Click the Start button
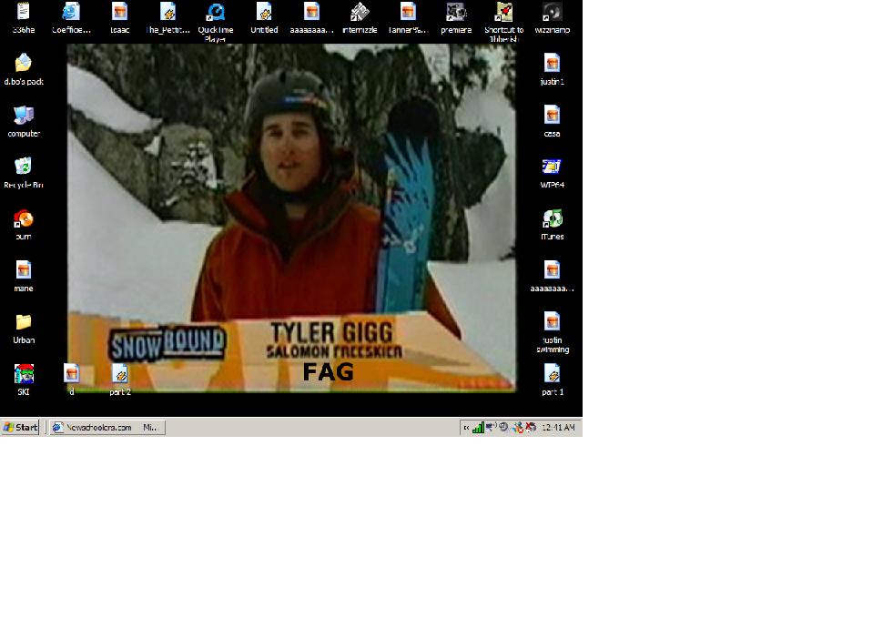The image size is (893, 618). click(x=20, y=426)
